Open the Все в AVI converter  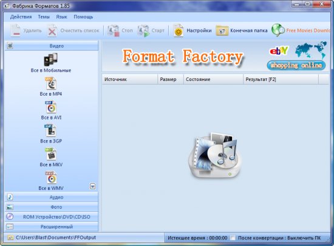click(x=50, y=107)
